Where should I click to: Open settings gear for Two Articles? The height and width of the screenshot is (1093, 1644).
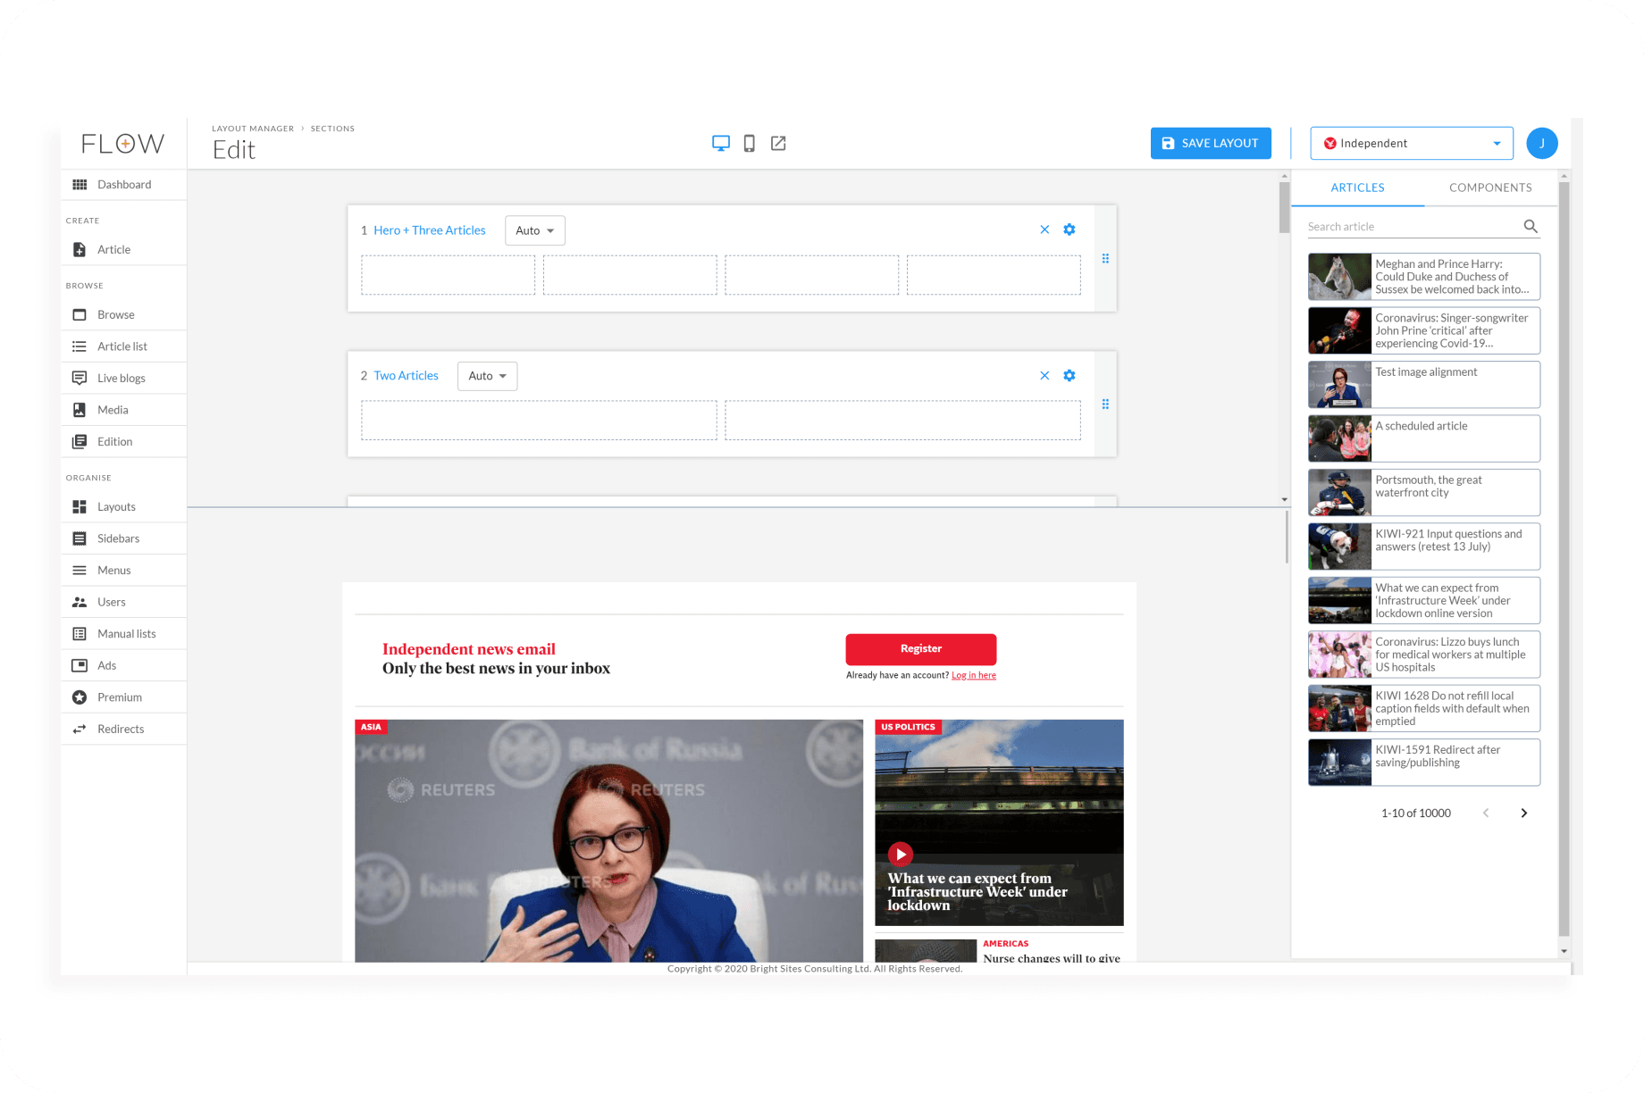pyautogui.click(x=1069, y=375)
